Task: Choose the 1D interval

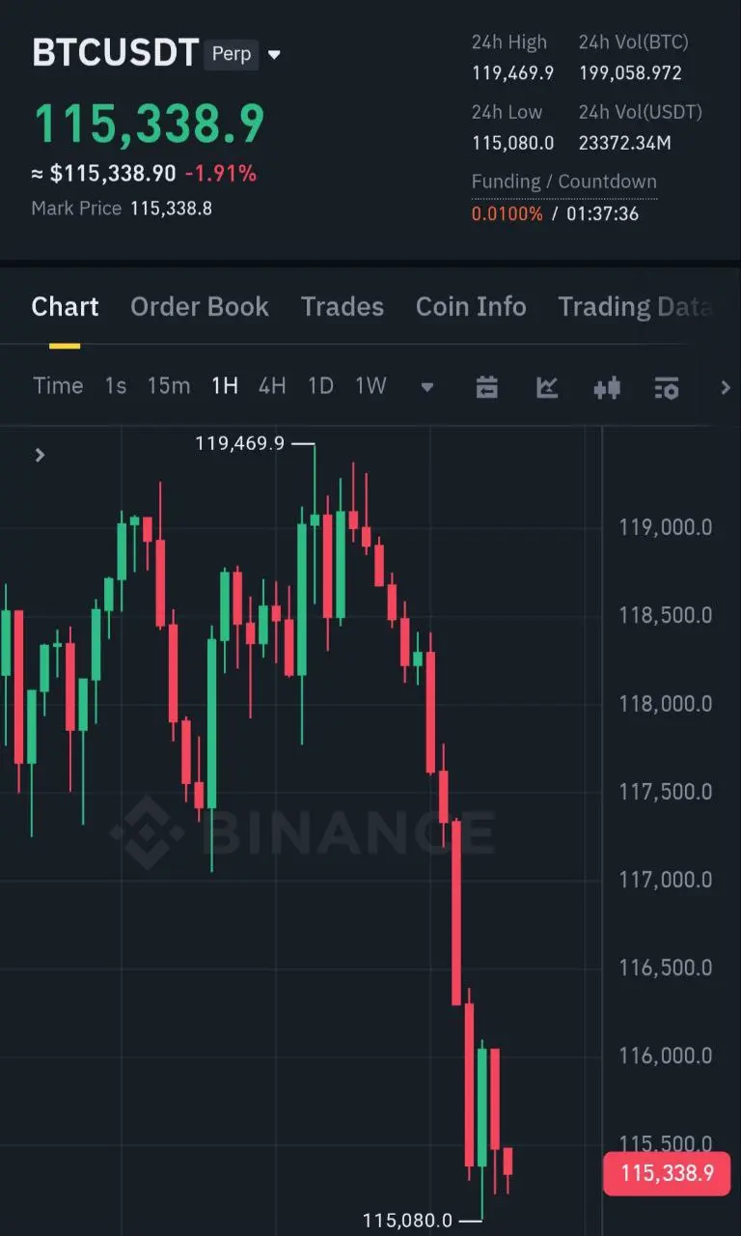Action: 320,386
